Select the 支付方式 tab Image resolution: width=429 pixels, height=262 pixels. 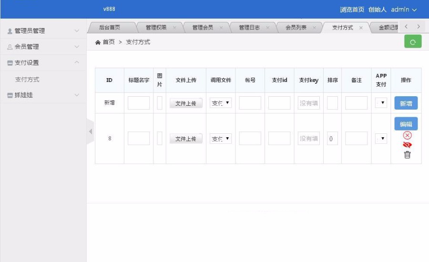point(343,28)
